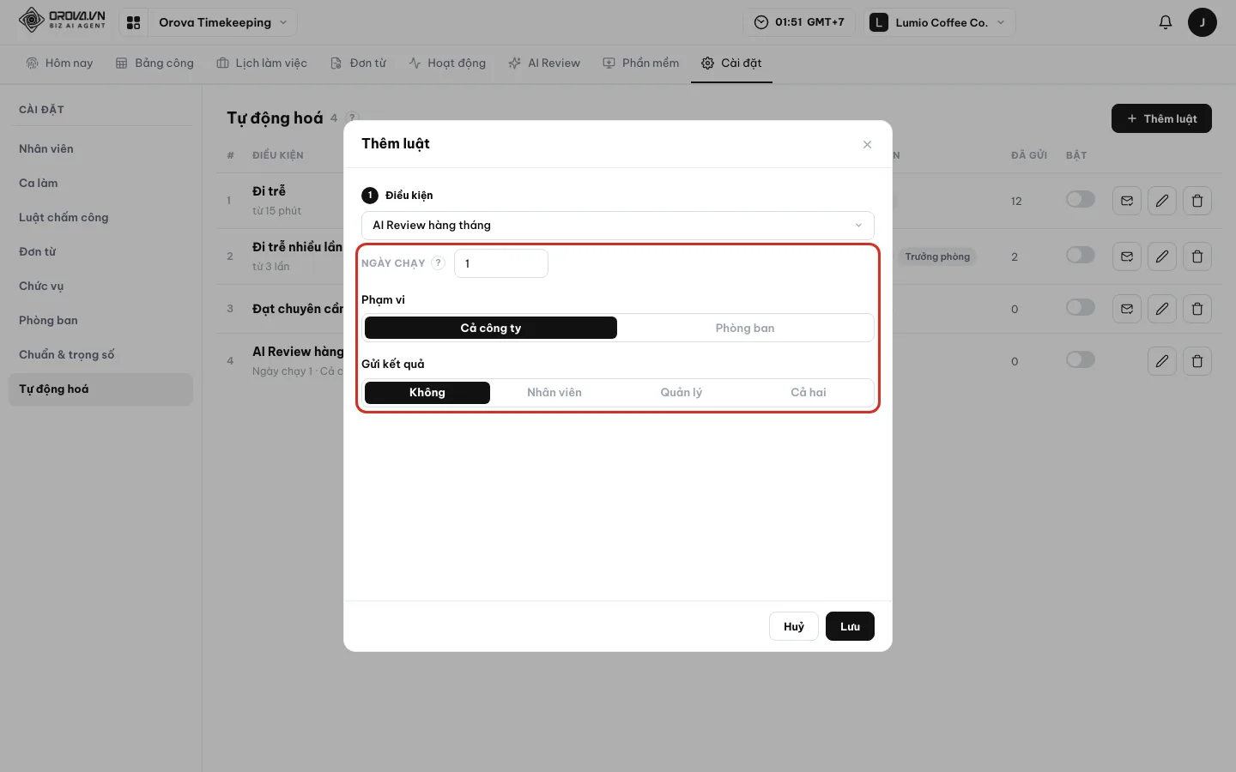Send mail for Đi trễ rule
Screen dimensions: 1236x772
(x=1127, y=201)
